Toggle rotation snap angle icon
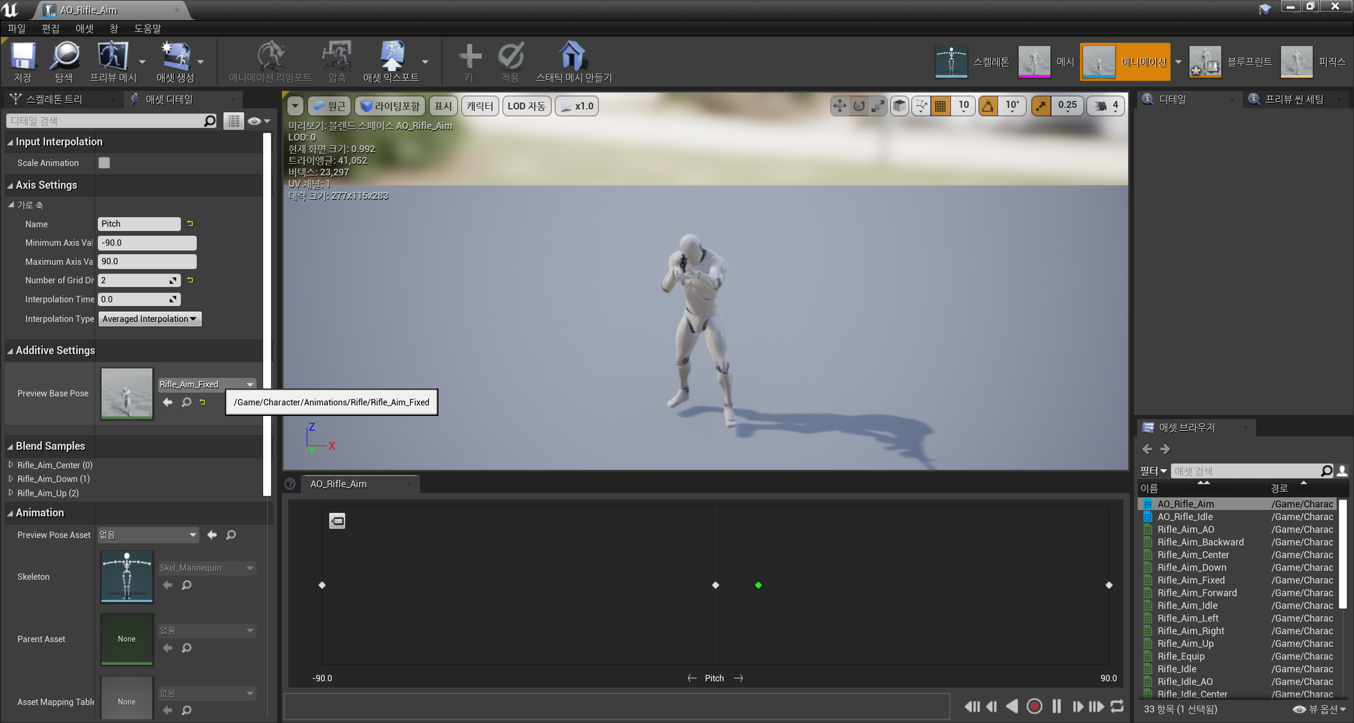Image resolution: width=1354 pixels, height=723 pixels. [988, 106]
